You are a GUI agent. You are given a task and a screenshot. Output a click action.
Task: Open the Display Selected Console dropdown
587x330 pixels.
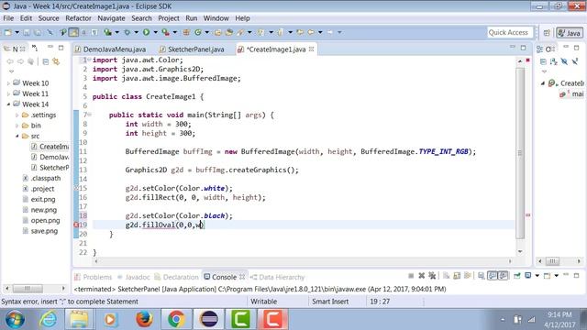pos(537,276)
